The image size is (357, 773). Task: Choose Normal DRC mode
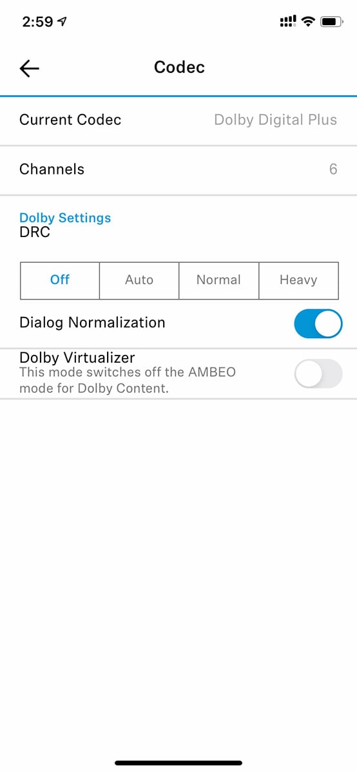pos(218,280)
